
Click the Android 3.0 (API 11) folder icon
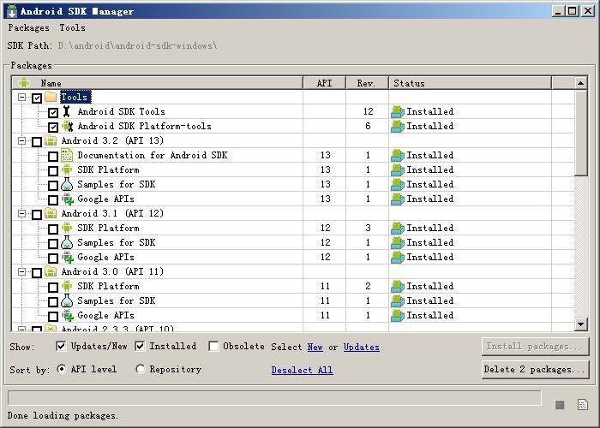[51, 271]
